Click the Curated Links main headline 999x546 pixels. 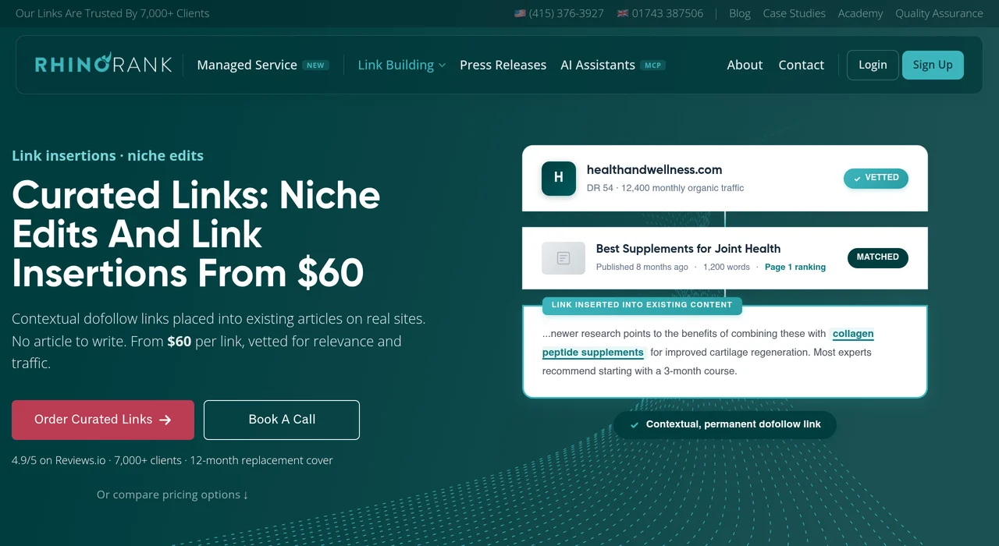tap(196, 234)
